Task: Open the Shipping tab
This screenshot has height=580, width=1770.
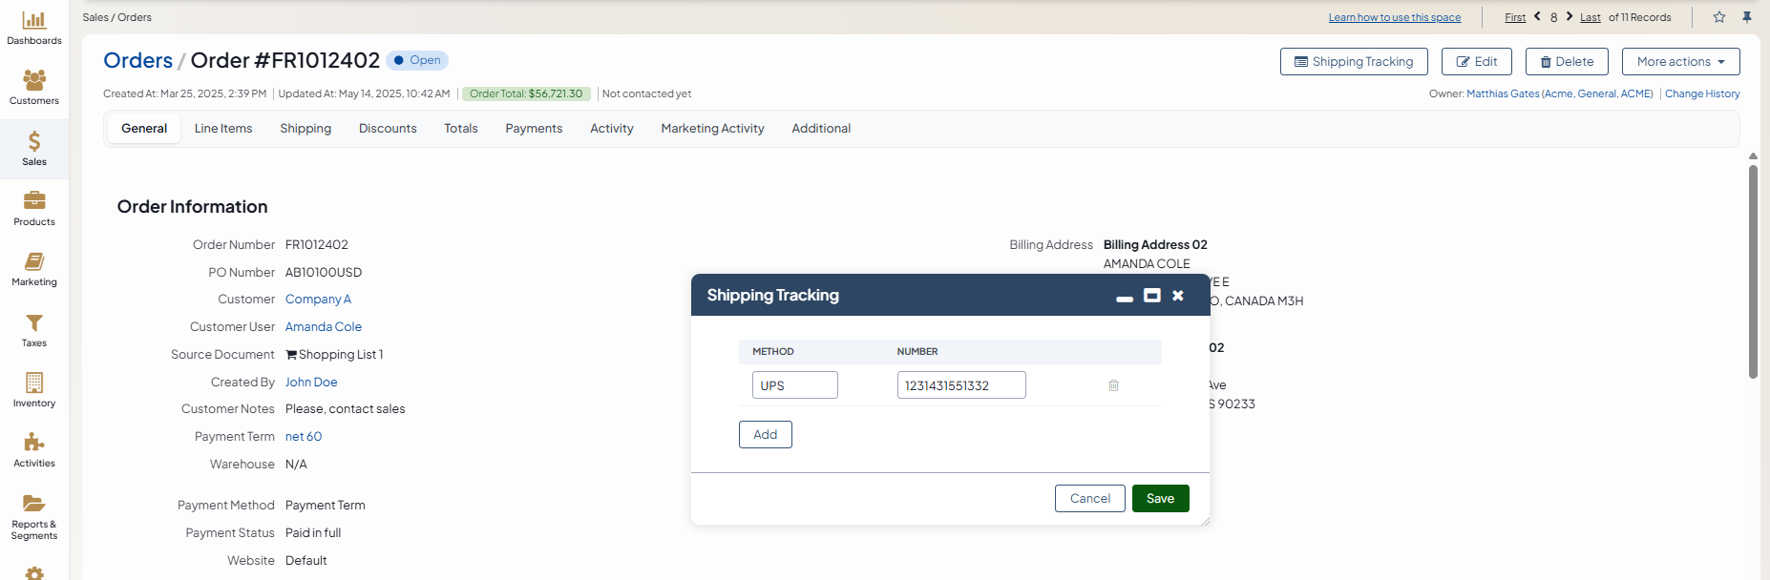Action: click(x=306, y=129)
